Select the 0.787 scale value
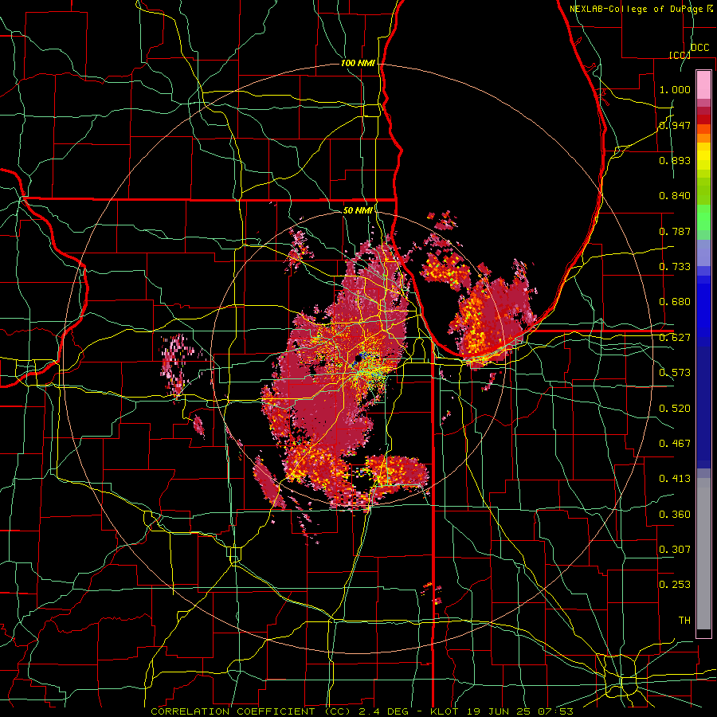 point(675,231)
